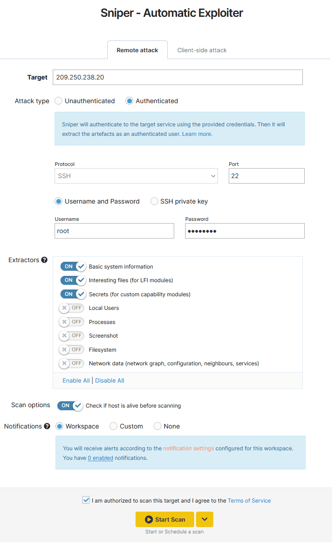The width and height of the screenshot is (332, 543).
Task: Switch to the Client-side attack tab
Action: click(202, 50)
